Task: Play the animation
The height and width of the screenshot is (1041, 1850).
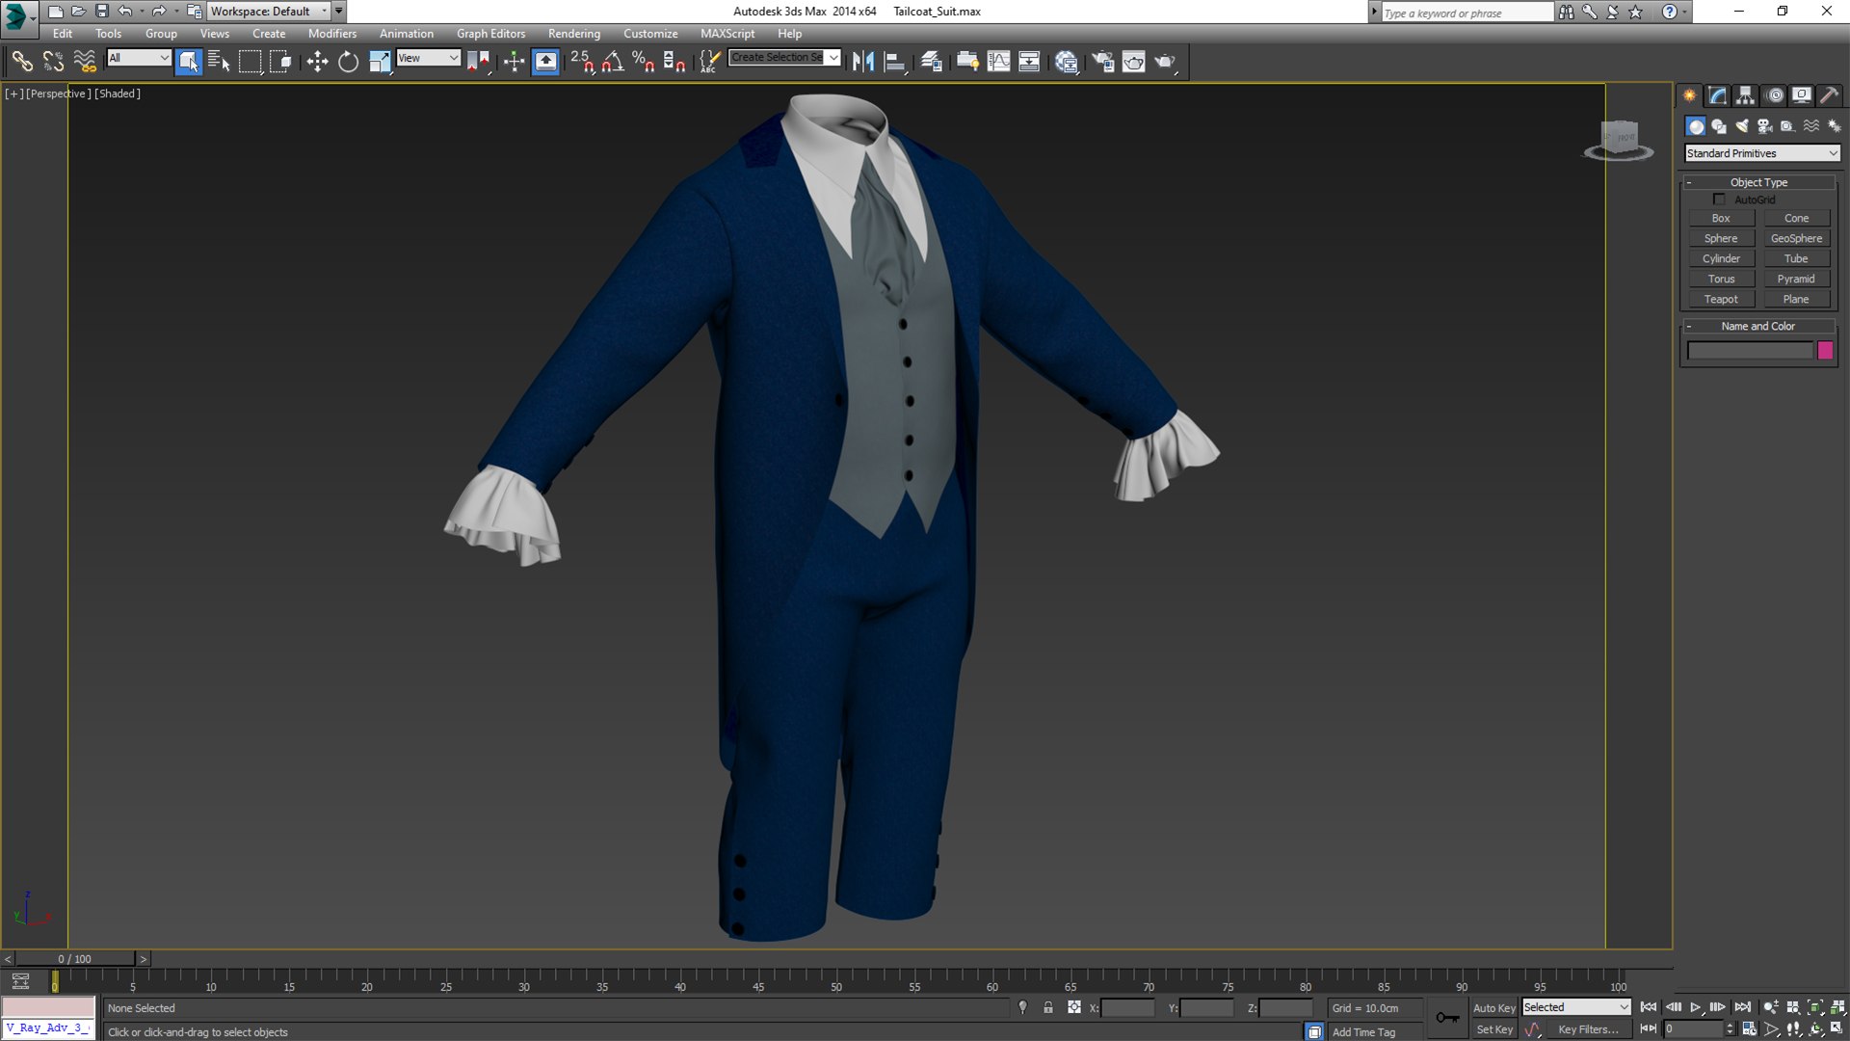Action: coord(1696,1007)
